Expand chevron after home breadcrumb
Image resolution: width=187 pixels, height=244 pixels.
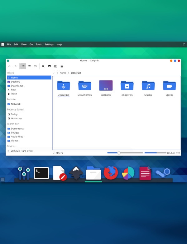click(x=69, y=73)
